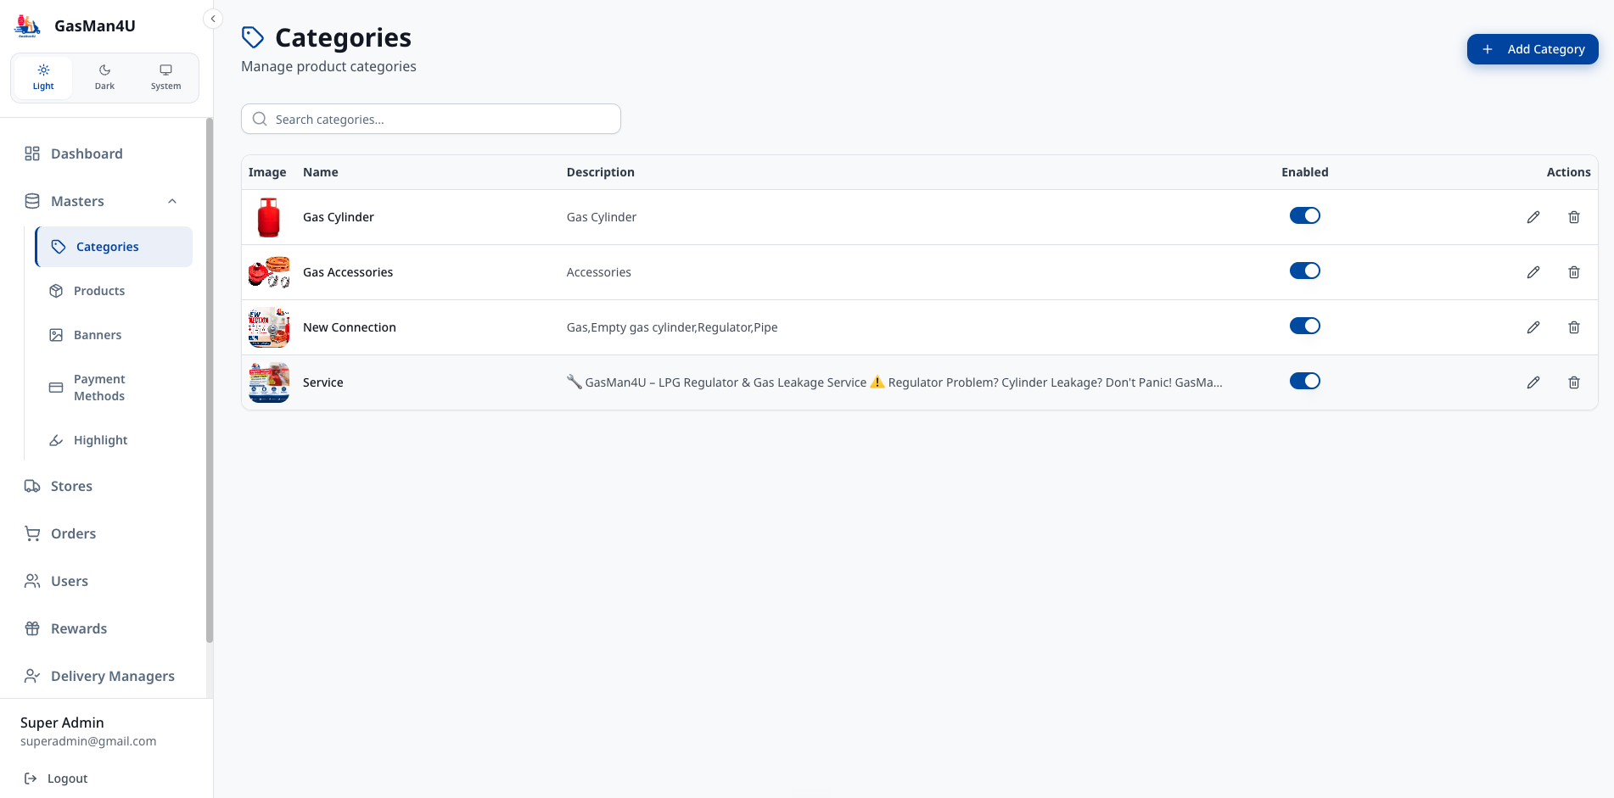Delete the Service category trash icon
This screenshot has width=1614, height=798.
click(x=1574, y=382)
